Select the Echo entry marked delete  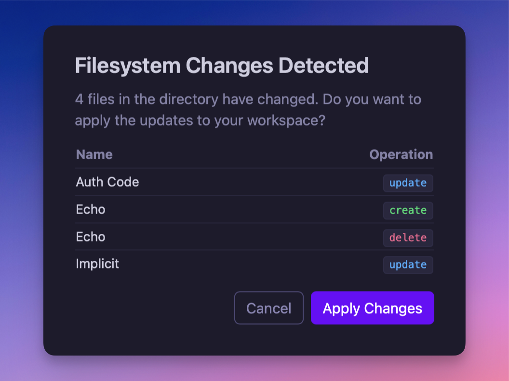[x=91, y=237]
